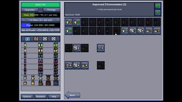Click locked dim purple cell plus upgrade in top row
The width and height of the screenshot is (182, 102).
coord(93,22)
